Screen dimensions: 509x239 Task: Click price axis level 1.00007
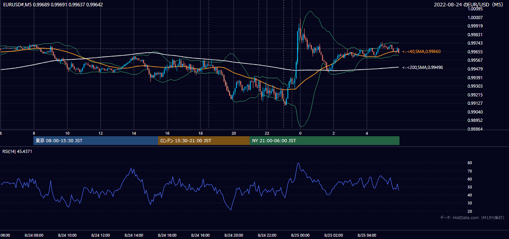(476, 18)
